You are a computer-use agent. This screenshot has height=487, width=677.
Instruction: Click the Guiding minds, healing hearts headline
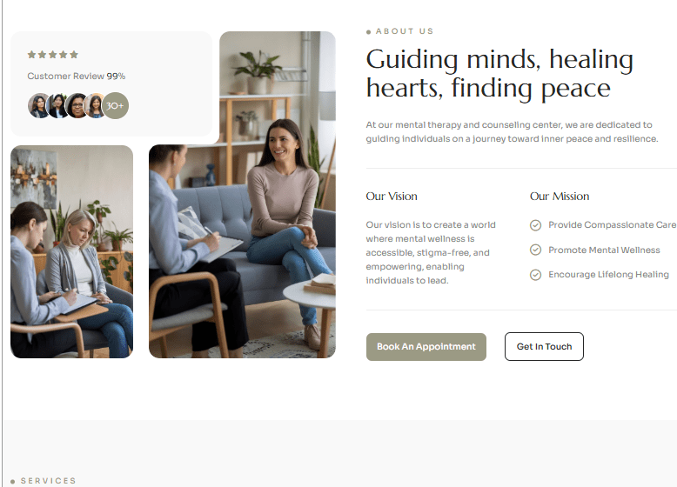tap(500, 74)
